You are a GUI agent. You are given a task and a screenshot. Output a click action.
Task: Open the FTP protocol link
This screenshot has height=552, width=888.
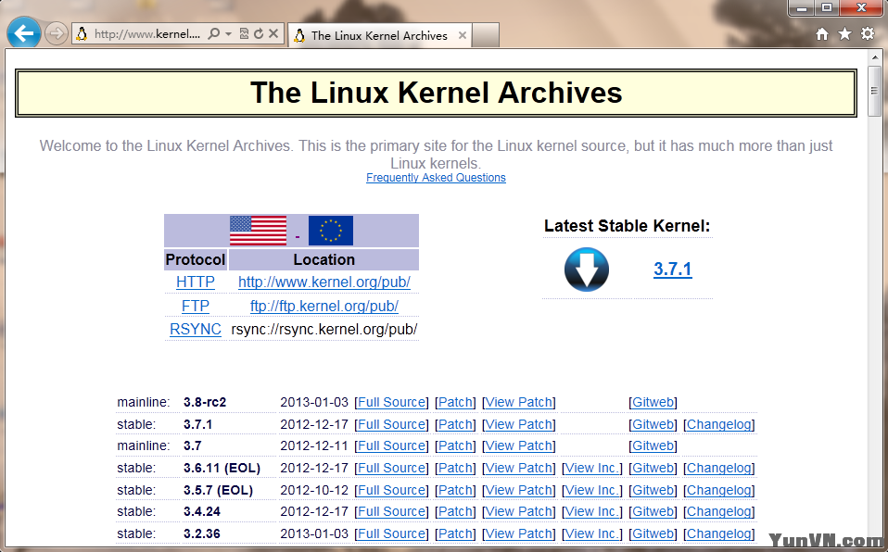pos(196,306)
